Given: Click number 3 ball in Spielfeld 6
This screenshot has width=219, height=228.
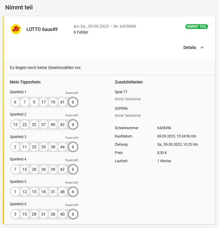Looking at the screenshot, I should [x=15, y=214].
